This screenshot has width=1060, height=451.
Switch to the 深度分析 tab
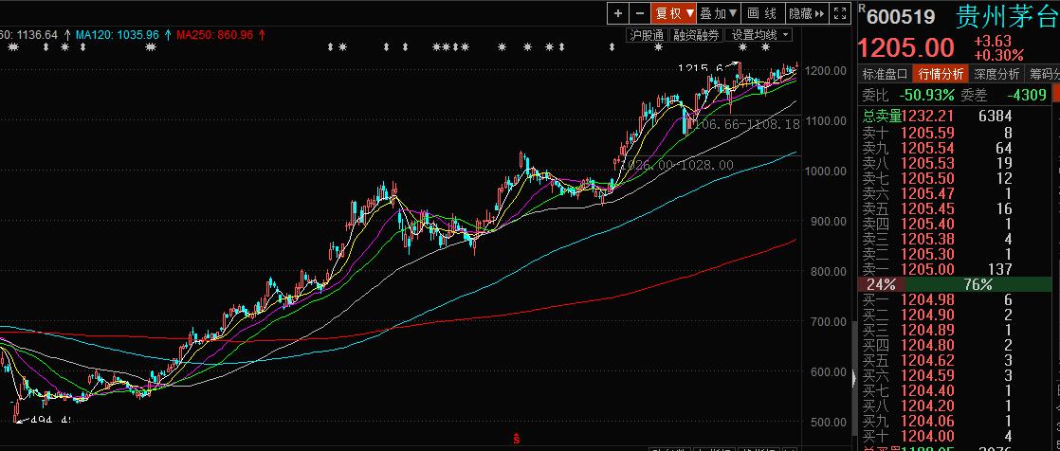point(996,74)
